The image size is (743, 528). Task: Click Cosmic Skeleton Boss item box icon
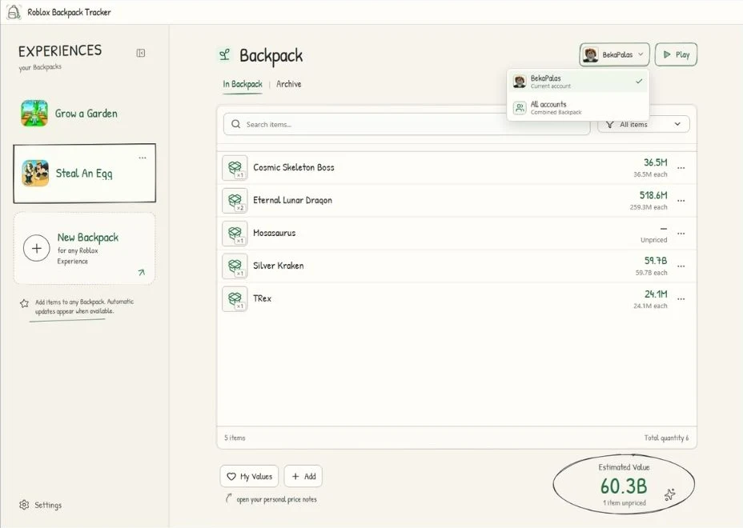[235, 168]
